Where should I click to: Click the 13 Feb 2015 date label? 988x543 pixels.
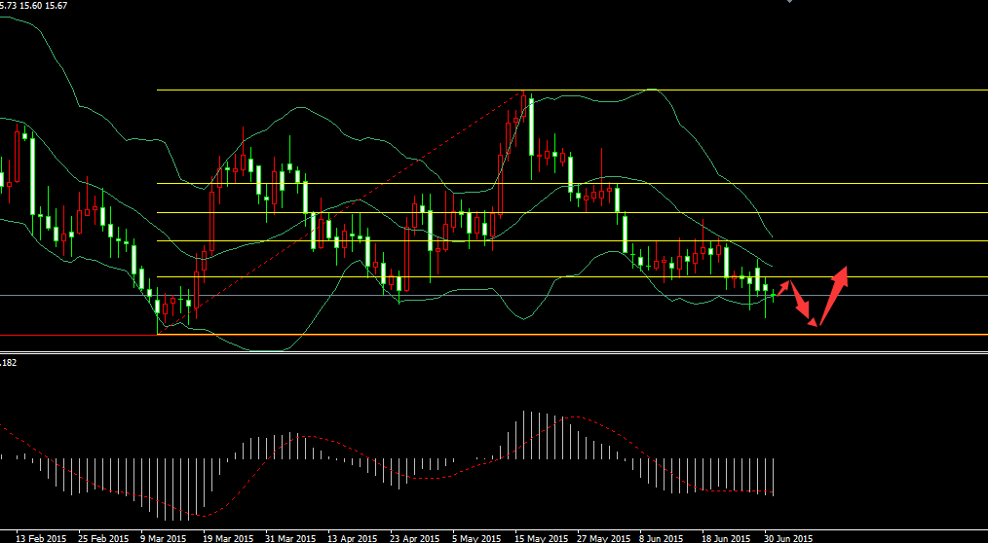(42, 537)
